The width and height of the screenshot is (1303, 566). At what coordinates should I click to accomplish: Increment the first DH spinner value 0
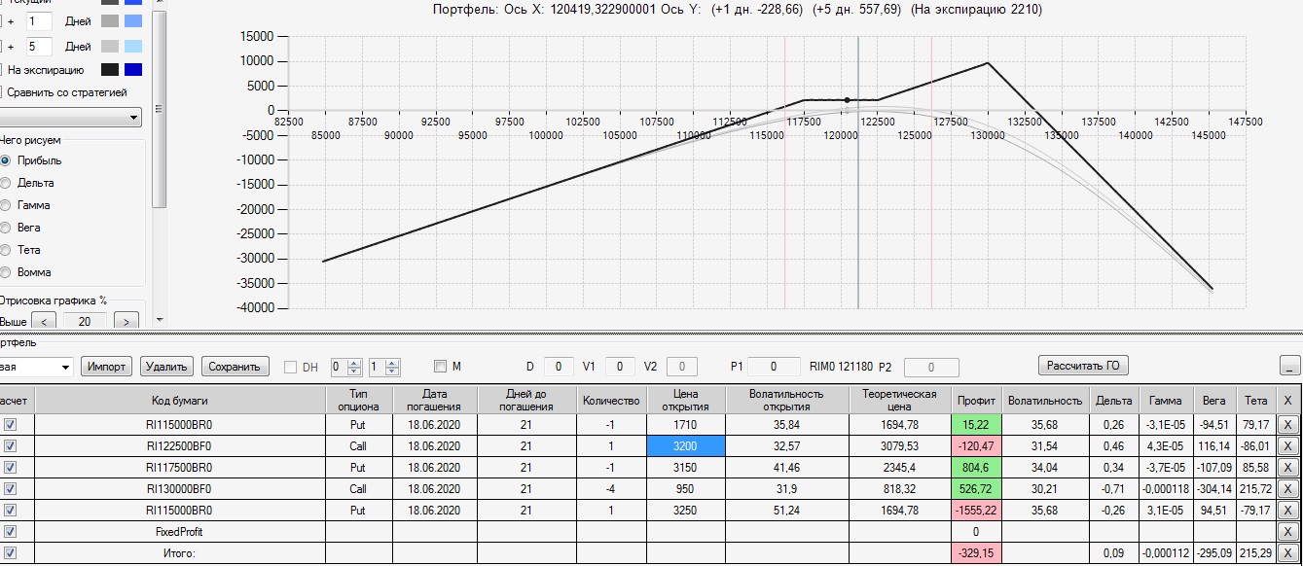click(x=352, y=363)
